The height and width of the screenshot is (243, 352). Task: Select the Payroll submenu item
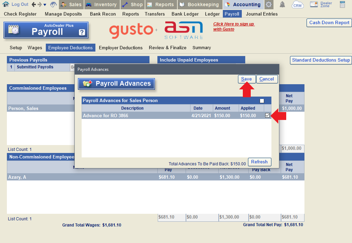click(x=232, y=14)
